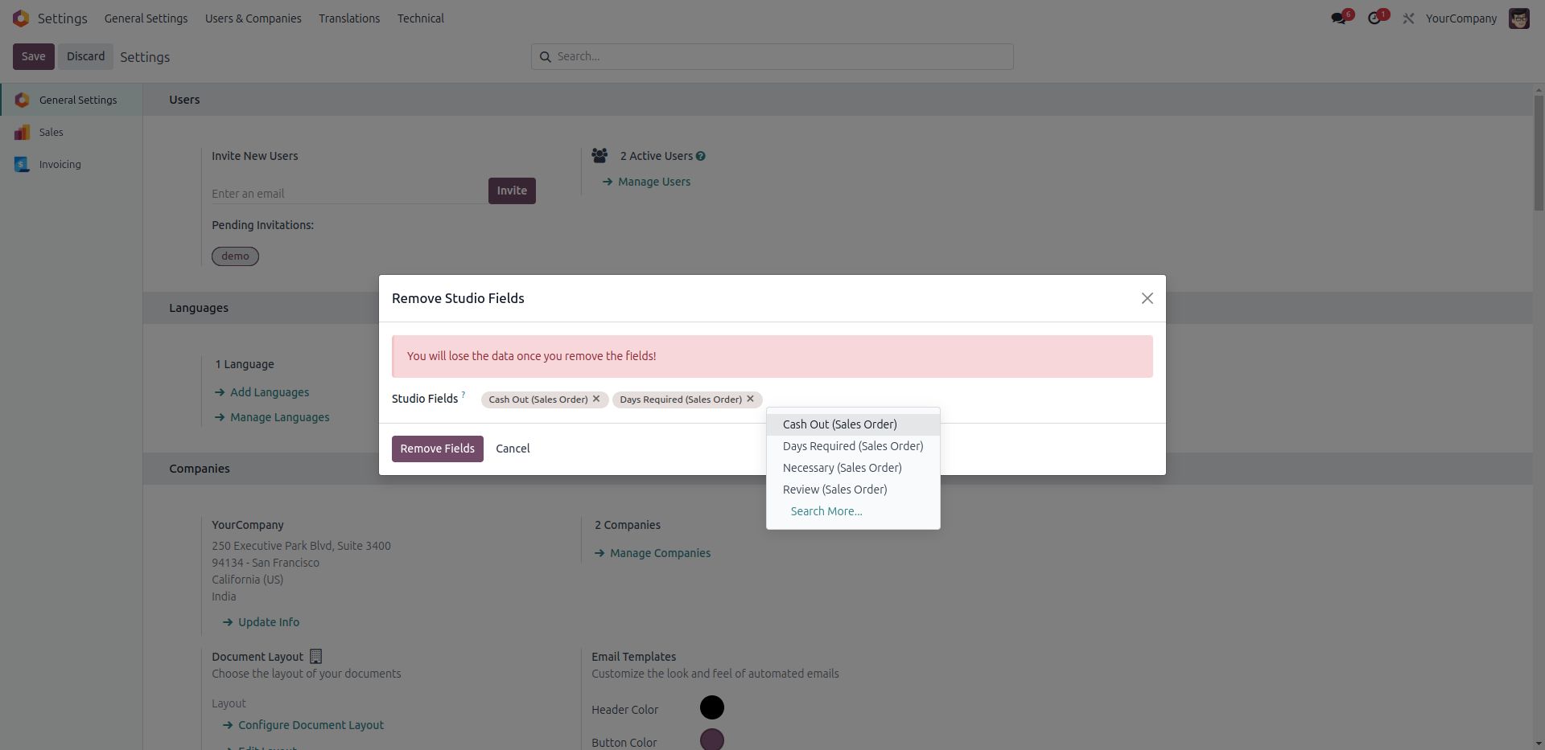Open the activities clock icon
This screenshot has width=1545, height=750.
point(1374,18)
